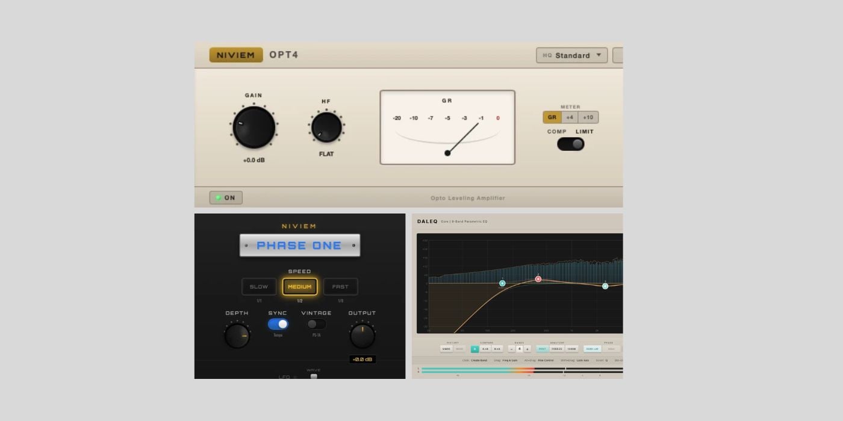Disable the SYNC toggle

point(278,324)
